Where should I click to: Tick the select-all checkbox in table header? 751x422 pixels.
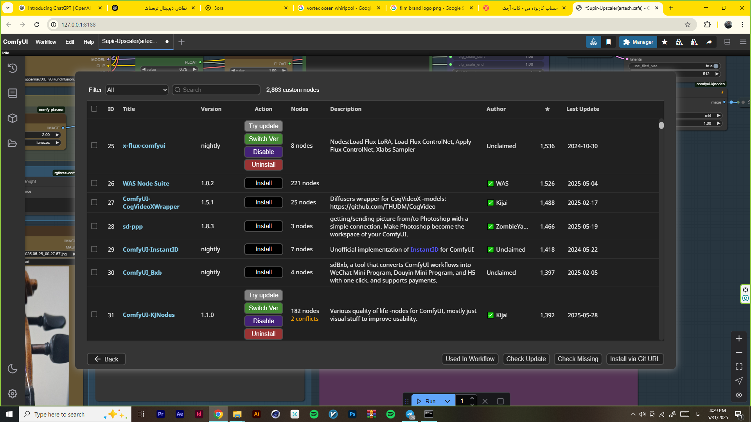(94, 109)
